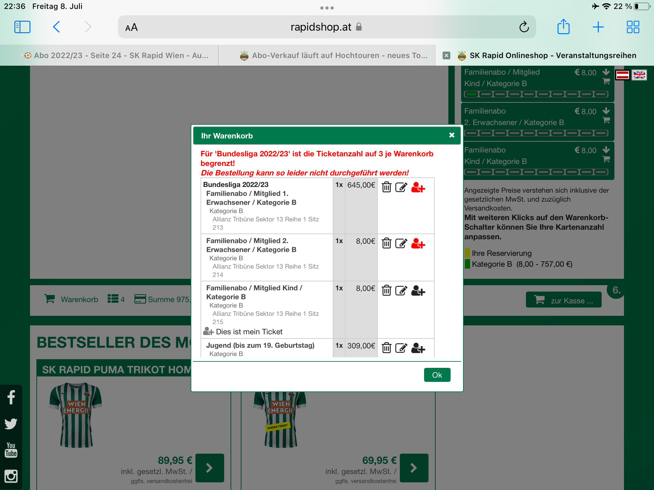Screen dimensions: 654x490
Task: Assign person to Mitglied Kind ticket
Action: (x=418, y=291)
